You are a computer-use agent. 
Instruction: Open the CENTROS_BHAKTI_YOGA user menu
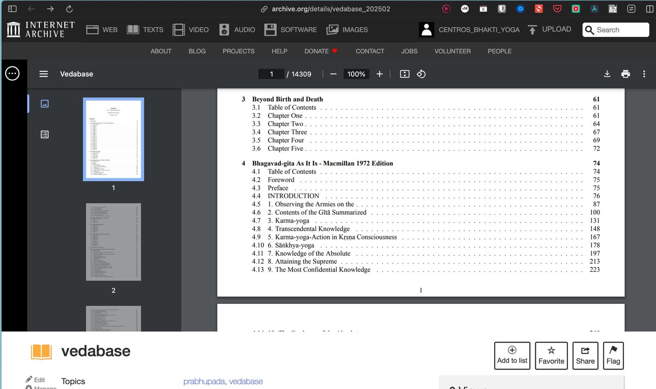[x=469, y=30]
